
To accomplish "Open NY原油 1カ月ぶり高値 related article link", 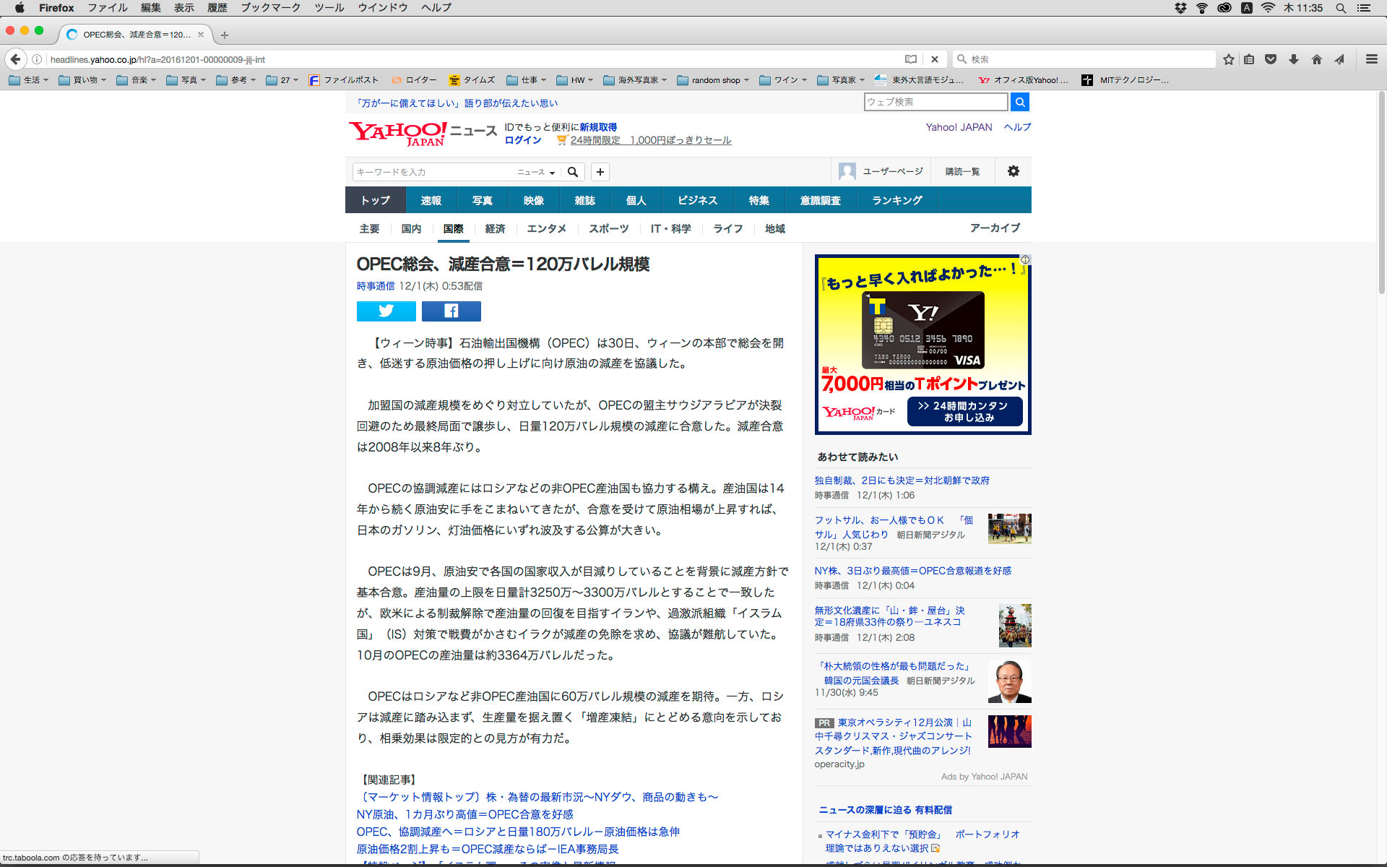I will click(465, 814).
